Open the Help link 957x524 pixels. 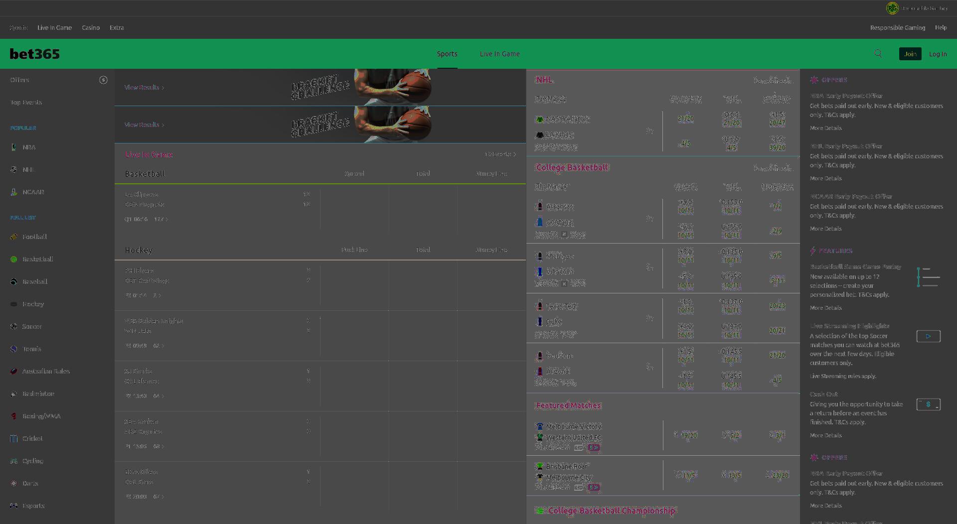point(941,27)
